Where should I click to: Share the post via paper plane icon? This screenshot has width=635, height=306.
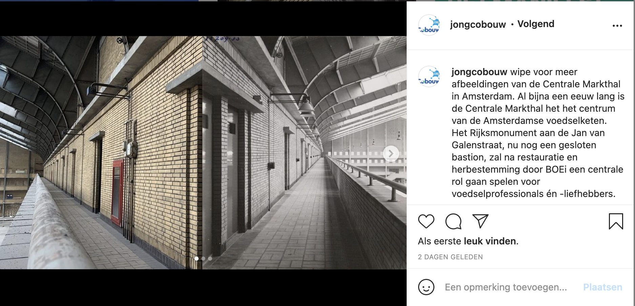pos(480,221)
